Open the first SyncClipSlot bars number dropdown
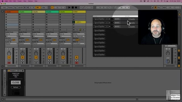The height and width of the screenshot is (102, 182). 111,19
